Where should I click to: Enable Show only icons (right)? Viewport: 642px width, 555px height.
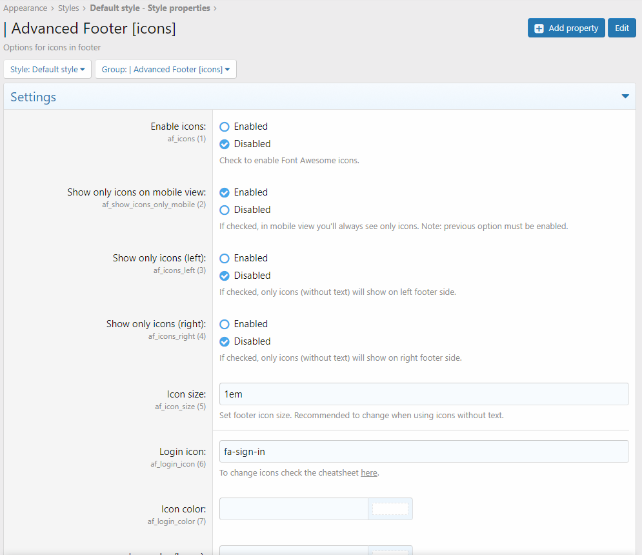coord(225,325)
